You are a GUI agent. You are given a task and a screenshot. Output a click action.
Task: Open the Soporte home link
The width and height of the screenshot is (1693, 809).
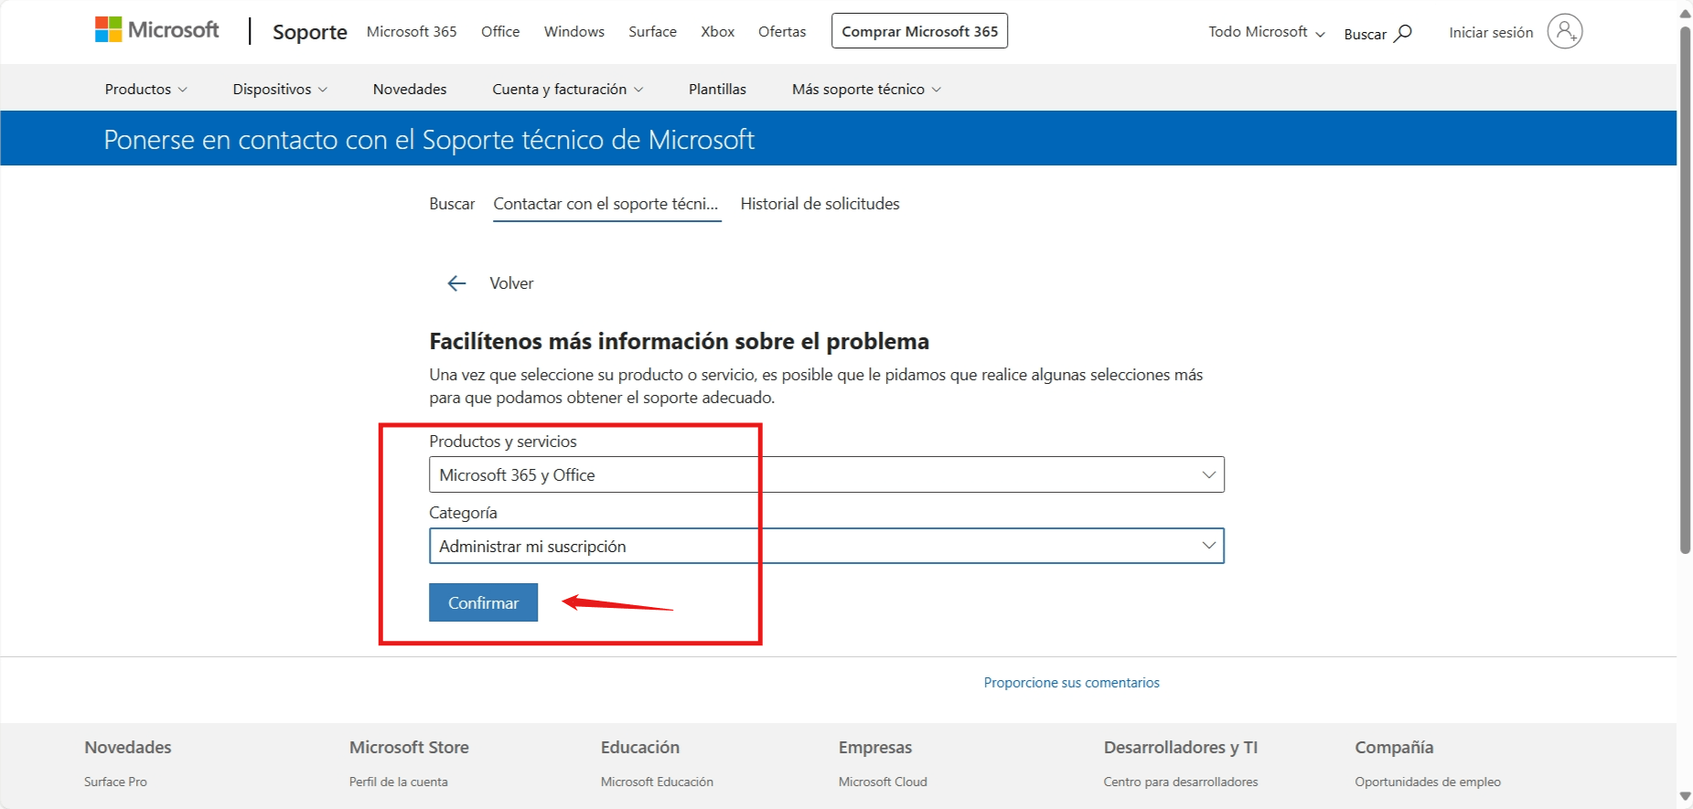click(310, 32)
